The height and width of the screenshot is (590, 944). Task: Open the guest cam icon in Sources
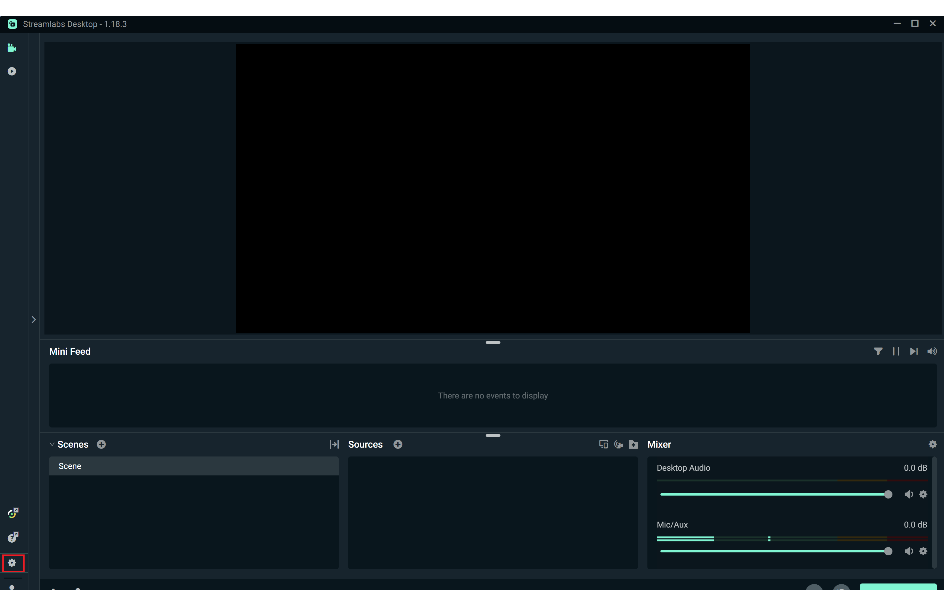pyautogui.click(x=618, y=444)
